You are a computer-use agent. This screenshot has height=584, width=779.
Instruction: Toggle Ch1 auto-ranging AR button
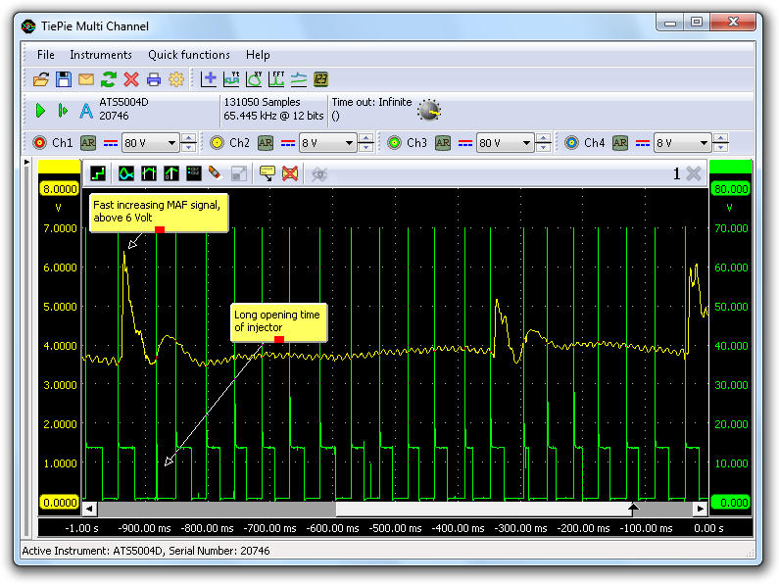click(x=88, y=143)
